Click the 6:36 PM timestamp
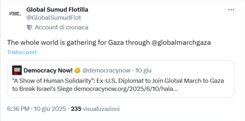245x121 pixels. (18, 109)
